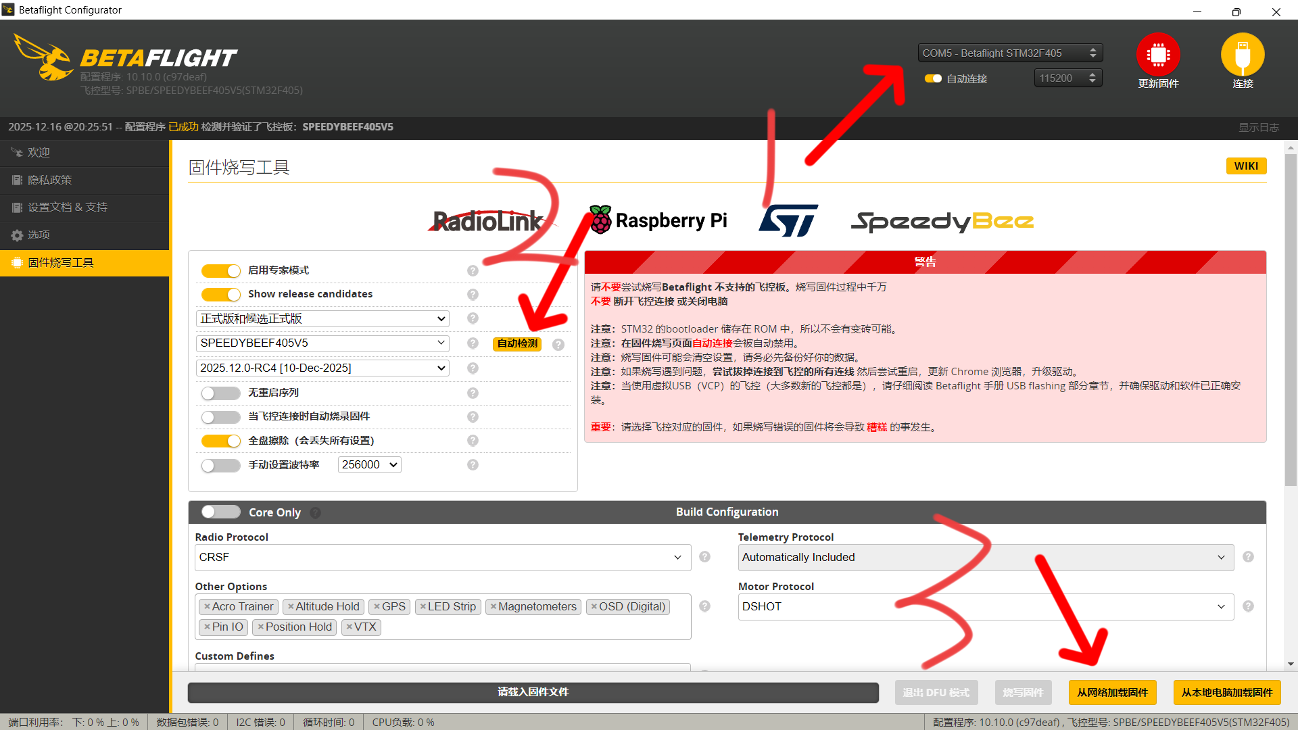The width and height of the screenshot is (1298, 730).
Task: Toggle the auto-connect switch
Action: coord(933,78)
